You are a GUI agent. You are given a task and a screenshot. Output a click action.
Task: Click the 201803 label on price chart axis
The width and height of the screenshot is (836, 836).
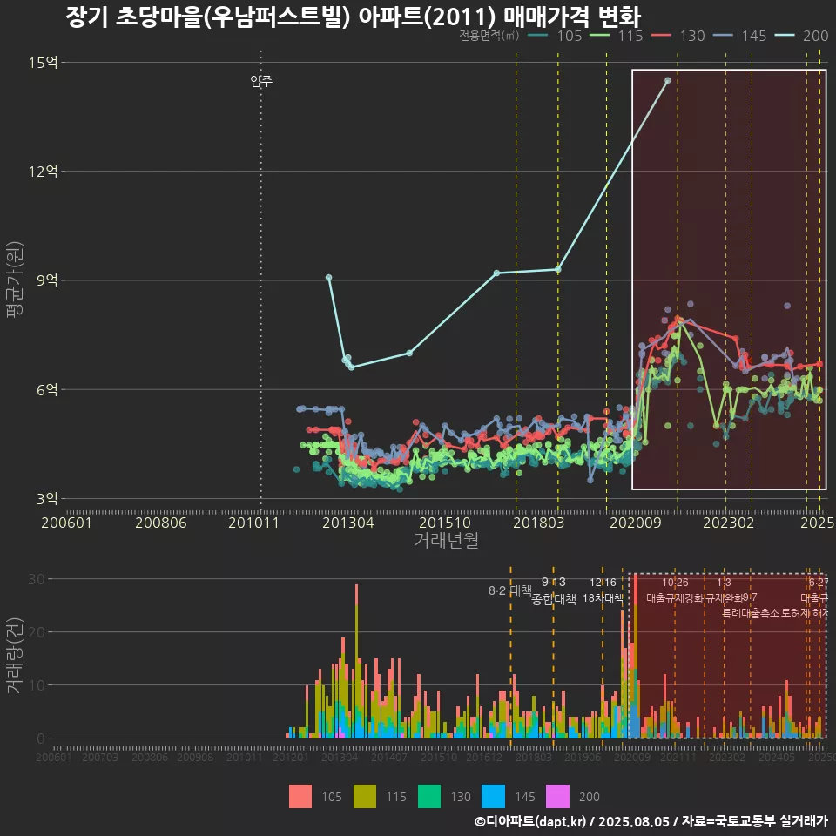[538, 522]
